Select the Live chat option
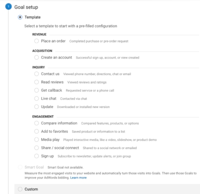Image resolution: width=200 pixels, height=194 pixels. click(x=36, y=98)
